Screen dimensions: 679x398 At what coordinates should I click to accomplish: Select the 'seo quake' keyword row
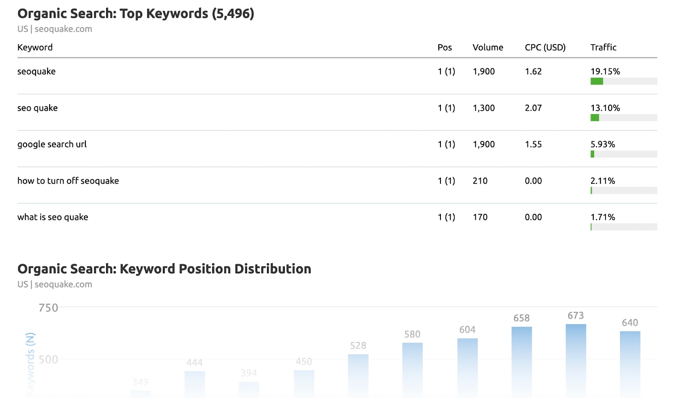pyautogui.click(x=37, y=108)
